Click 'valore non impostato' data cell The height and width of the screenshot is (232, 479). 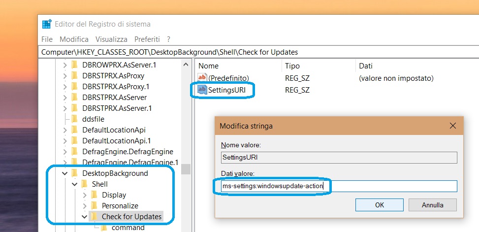(396, 78)
